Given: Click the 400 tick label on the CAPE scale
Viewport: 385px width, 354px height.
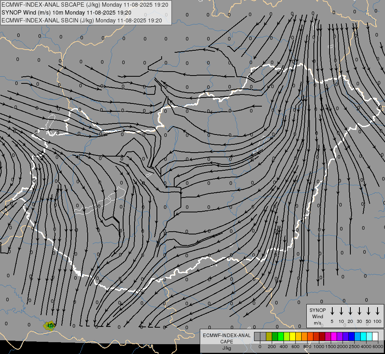Looking at the screenshot, I should click(284, 347).
